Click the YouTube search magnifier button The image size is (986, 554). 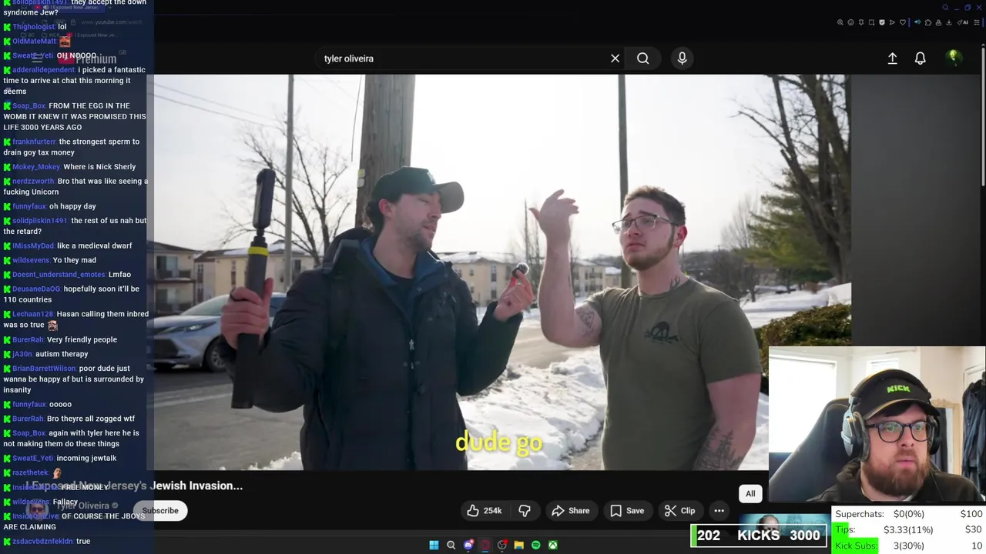pyautogui.click(x=642, y=58)
